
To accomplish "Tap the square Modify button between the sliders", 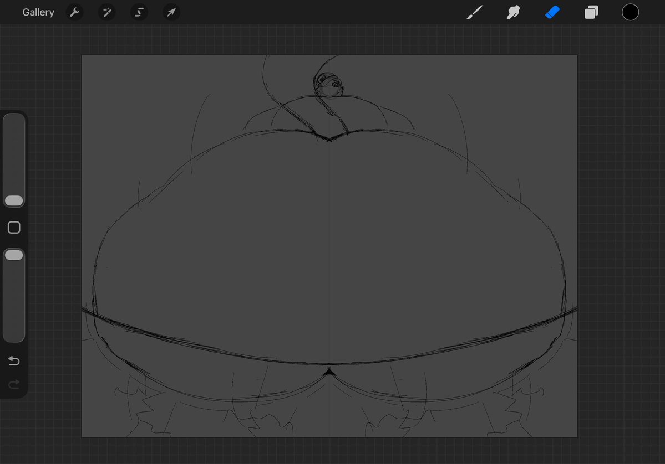I will pos(14,227).
